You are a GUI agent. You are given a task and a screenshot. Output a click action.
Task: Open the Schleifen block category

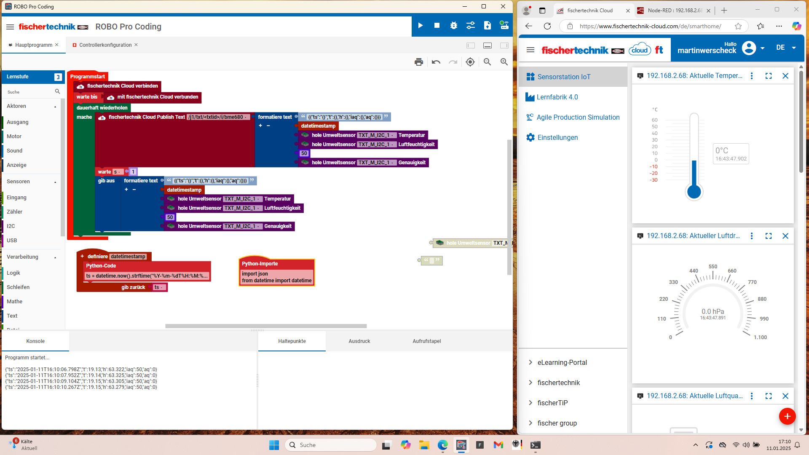coord(18,287)
